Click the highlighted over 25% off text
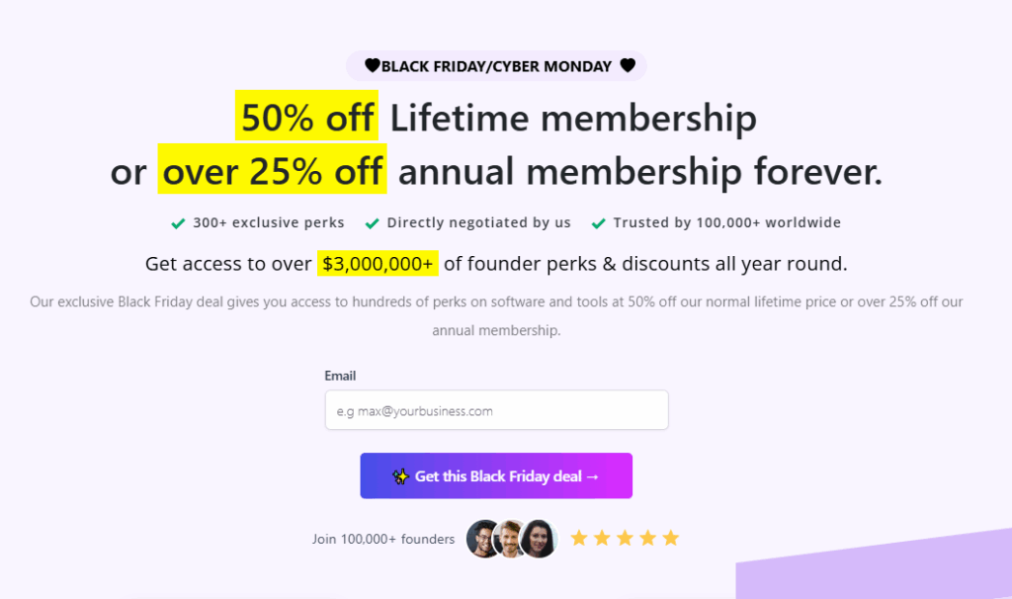Image resolution: width=1012 pixels, height=599 pixels. pyautogui.click(x=272, y=172)
